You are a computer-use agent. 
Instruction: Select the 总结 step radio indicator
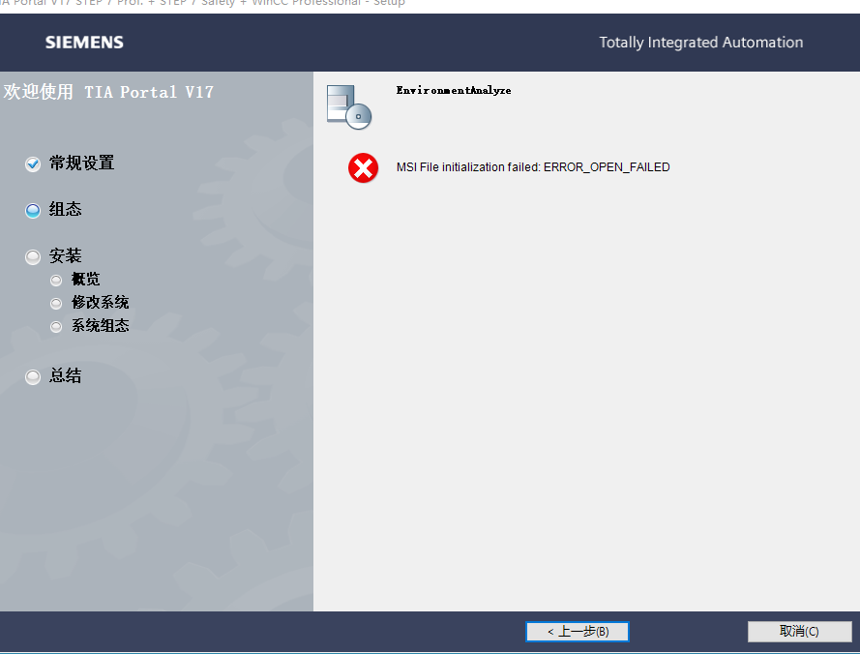[x=33, y=376]
